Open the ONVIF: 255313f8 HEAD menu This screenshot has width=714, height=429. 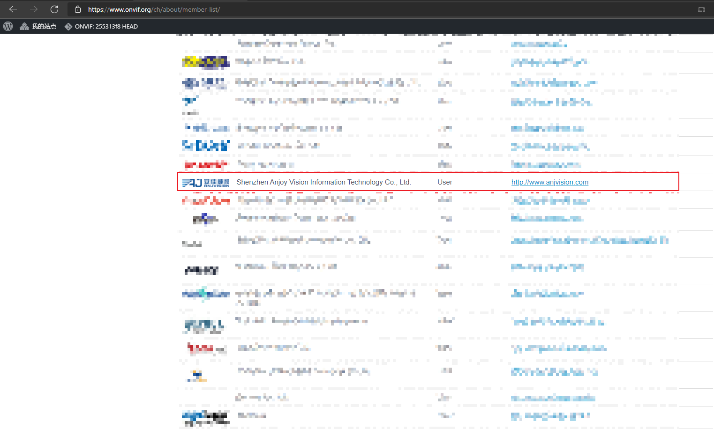pyautogui.click(x=106, y=26)
